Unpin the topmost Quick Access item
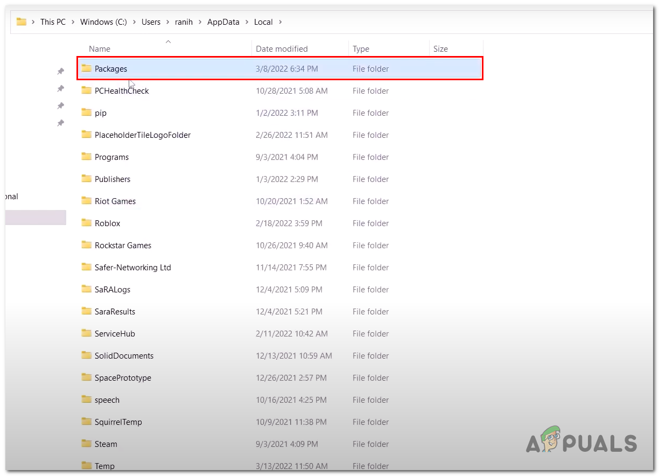 click(x=60, y=71)
